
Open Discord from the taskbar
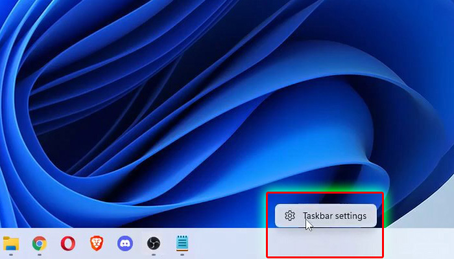pos(125,243)
